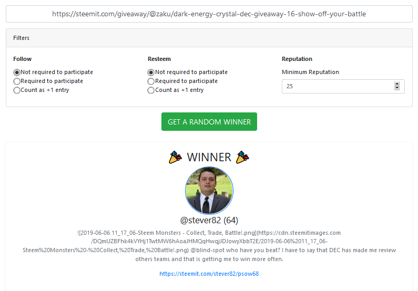Viewport: 418px width, 291px height.
Task: Click the giveaway post URL field
Action: pyautogui.click(x=209, y=14)
